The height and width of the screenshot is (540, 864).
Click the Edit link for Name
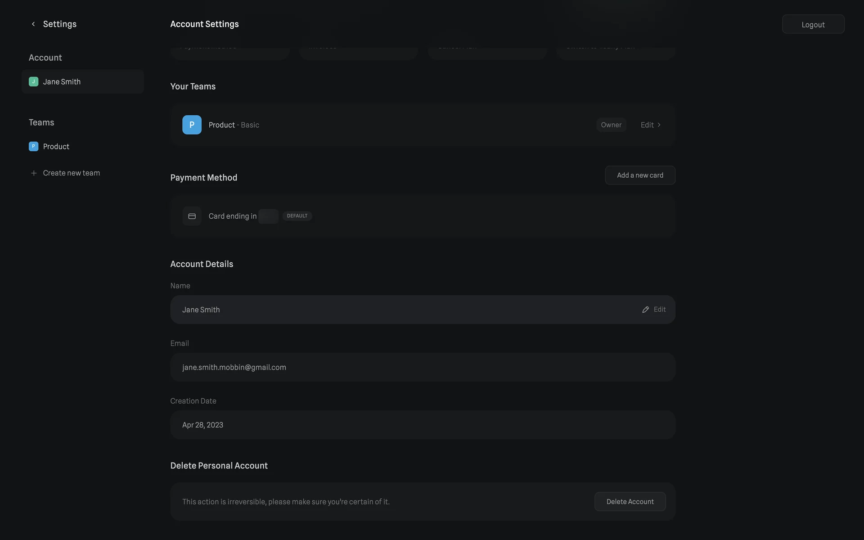point(659,310)
